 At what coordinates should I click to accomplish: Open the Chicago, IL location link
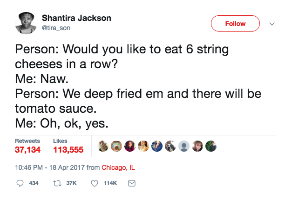point(118,167)
